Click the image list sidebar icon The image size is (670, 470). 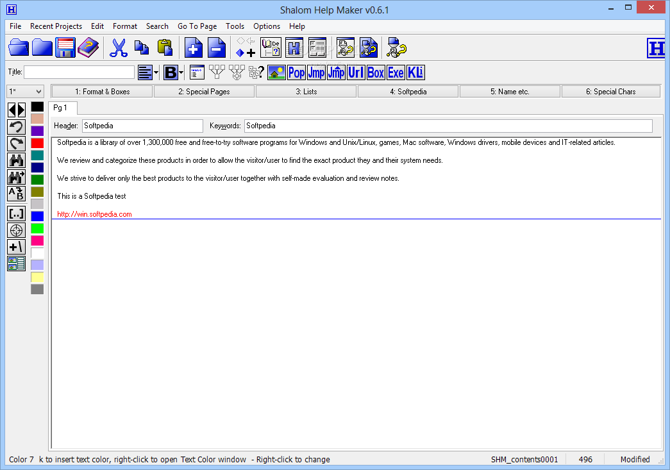pyautogui.click(x=16, y=264)
